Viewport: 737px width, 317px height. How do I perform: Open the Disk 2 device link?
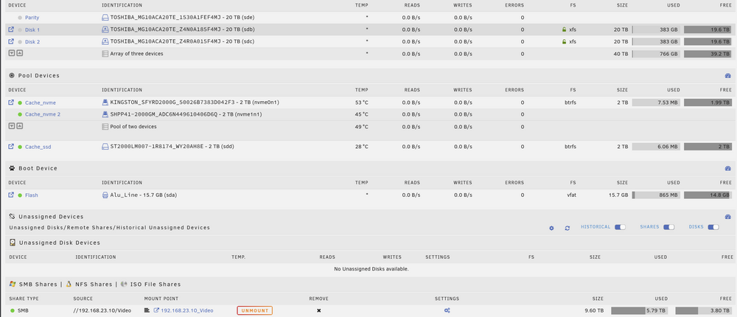coord(32,42)
